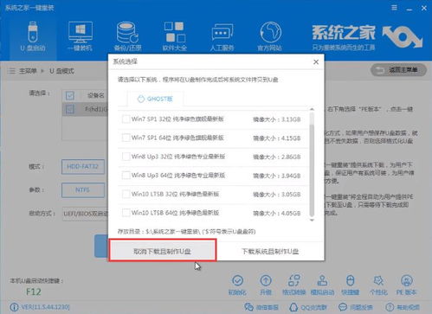Check the Win8 Up3 64位 system checkbox
This screenshot has width=432, height=314.
(126, 176)
